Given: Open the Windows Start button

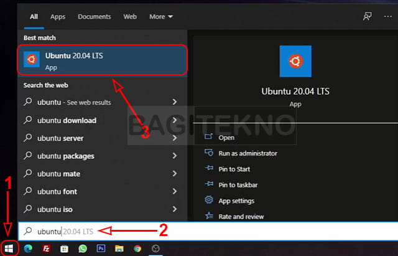Looking at the screenshot, I should point(9,249).
